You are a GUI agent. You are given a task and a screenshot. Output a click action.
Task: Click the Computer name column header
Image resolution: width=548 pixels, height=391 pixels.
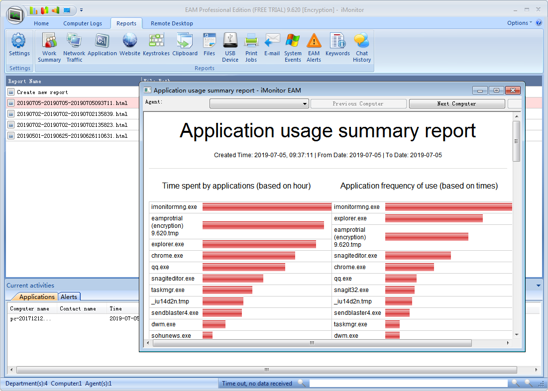[x=32, y=309]
